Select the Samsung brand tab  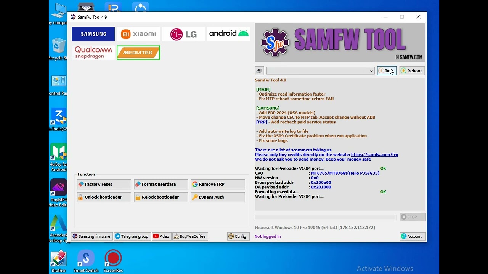pyautogui.click(x=93, y=34)
